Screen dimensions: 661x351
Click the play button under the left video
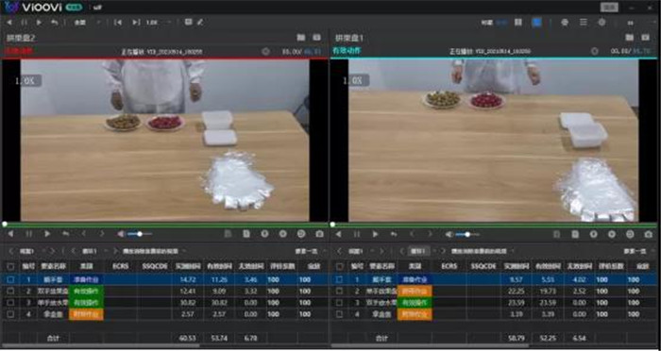[47, 234]
